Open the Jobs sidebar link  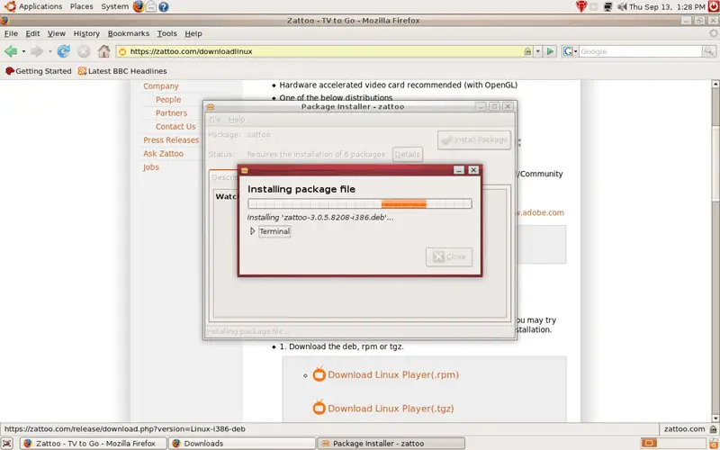150,167
